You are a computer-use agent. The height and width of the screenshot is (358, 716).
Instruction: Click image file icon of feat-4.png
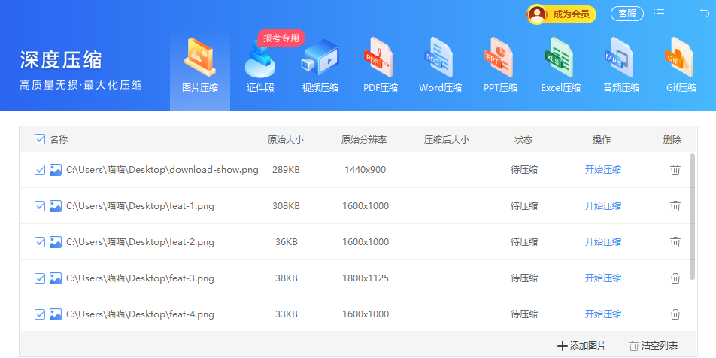coord(56,314)
